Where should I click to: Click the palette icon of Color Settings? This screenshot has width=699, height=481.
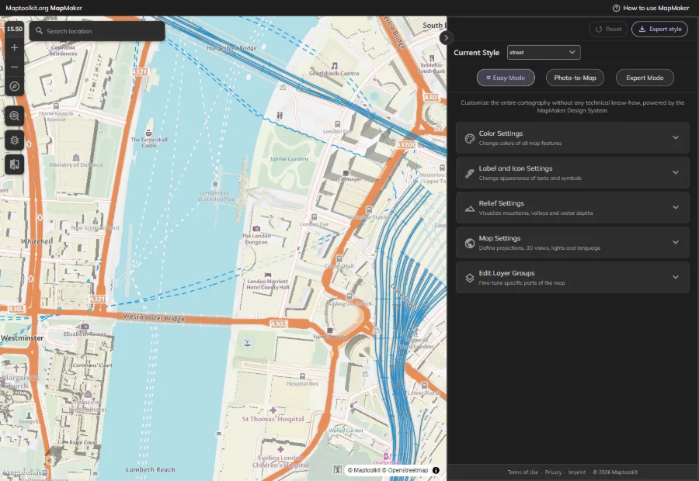[x=469, y=139]
